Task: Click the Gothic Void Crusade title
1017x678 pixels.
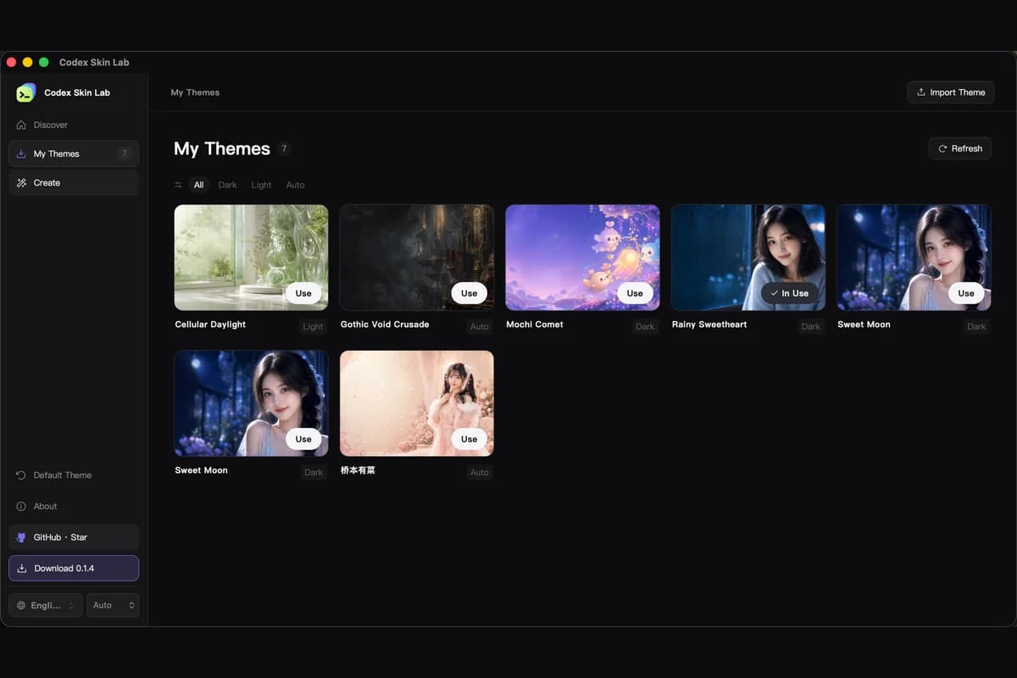Action: [x=385, y=325]
